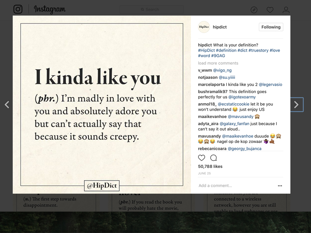Expand load more comments

coord(218,63)
